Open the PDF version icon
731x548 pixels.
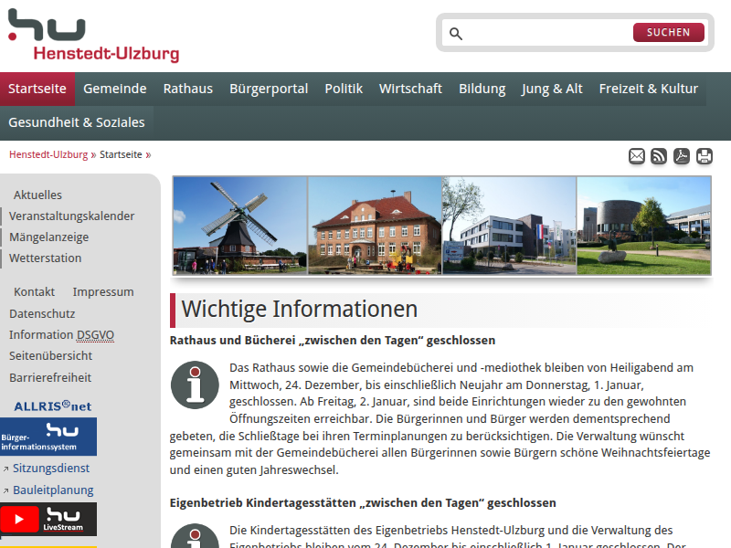click(x=682, y=156)
